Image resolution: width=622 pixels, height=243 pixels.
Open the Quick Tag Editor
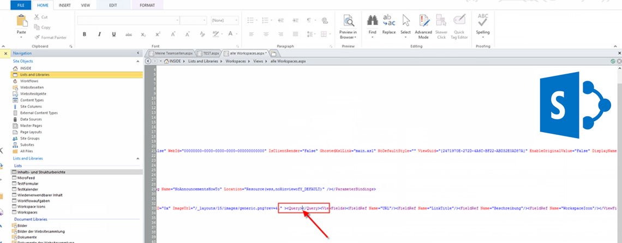459,27
